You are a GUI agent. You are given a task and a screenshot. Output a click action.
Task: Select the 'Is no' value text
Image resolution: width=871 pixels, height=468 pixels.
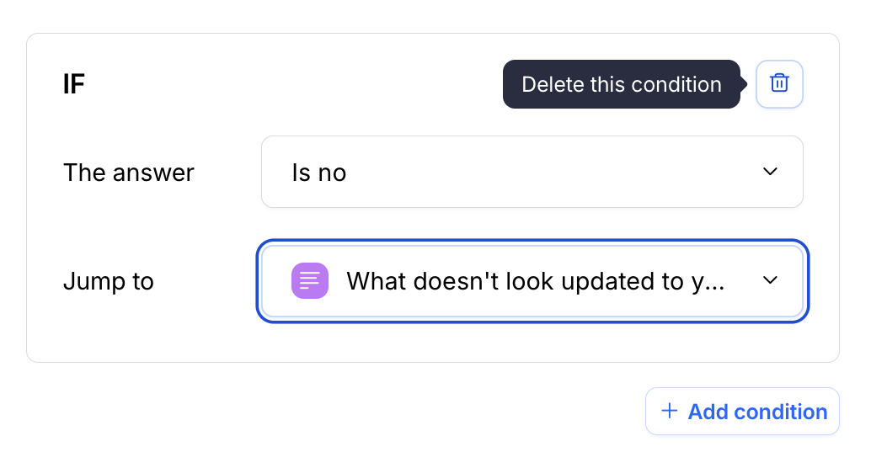pos(319,173)
